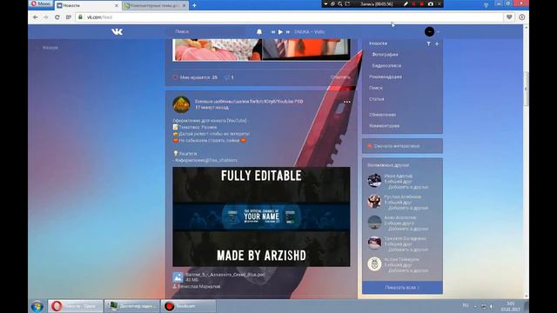Bookmark page with the heart icon

[x=509, y=17]
